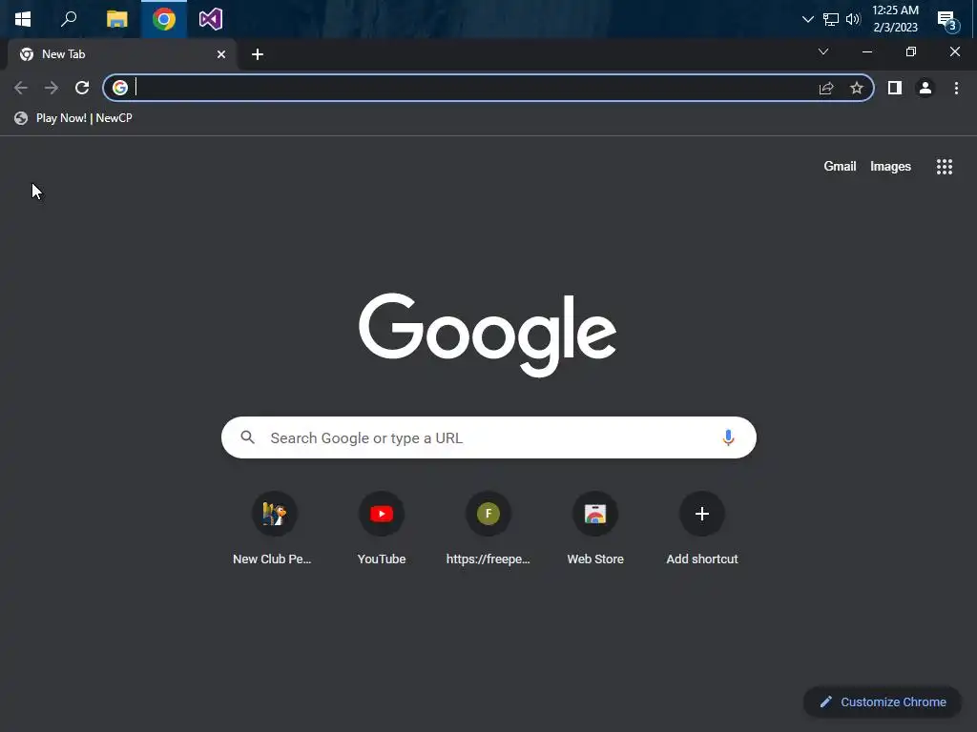Click the Google icon in the address bar
This screenshot has height=732, width=977.
tap(119, 88)
